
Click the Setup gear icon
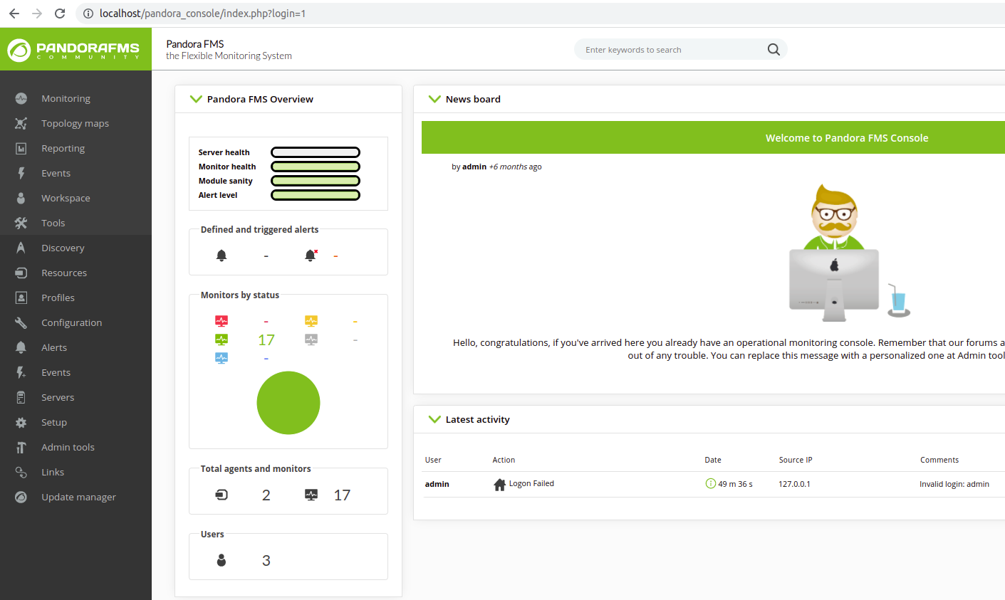[21, 422]
